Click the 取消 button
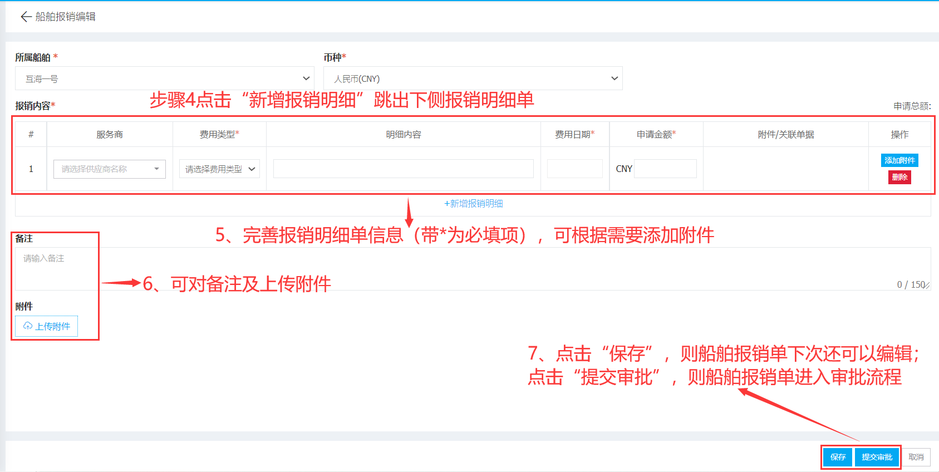939x472 pixels. click(916, 457)
